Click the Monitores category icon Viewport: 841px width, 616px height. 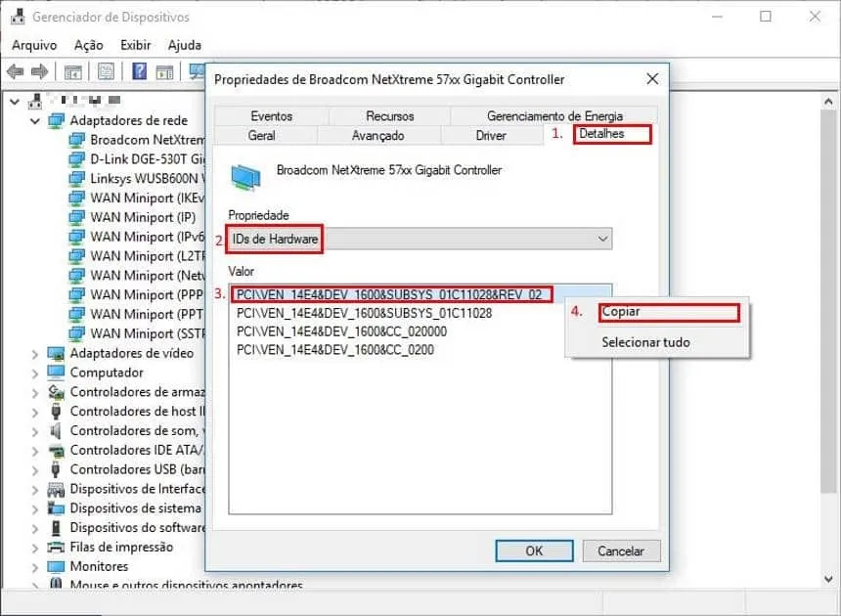coord(56,567)
